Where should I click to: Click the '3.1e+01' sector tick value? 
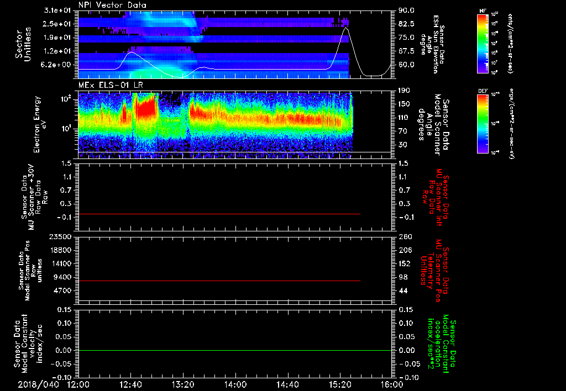56,10
